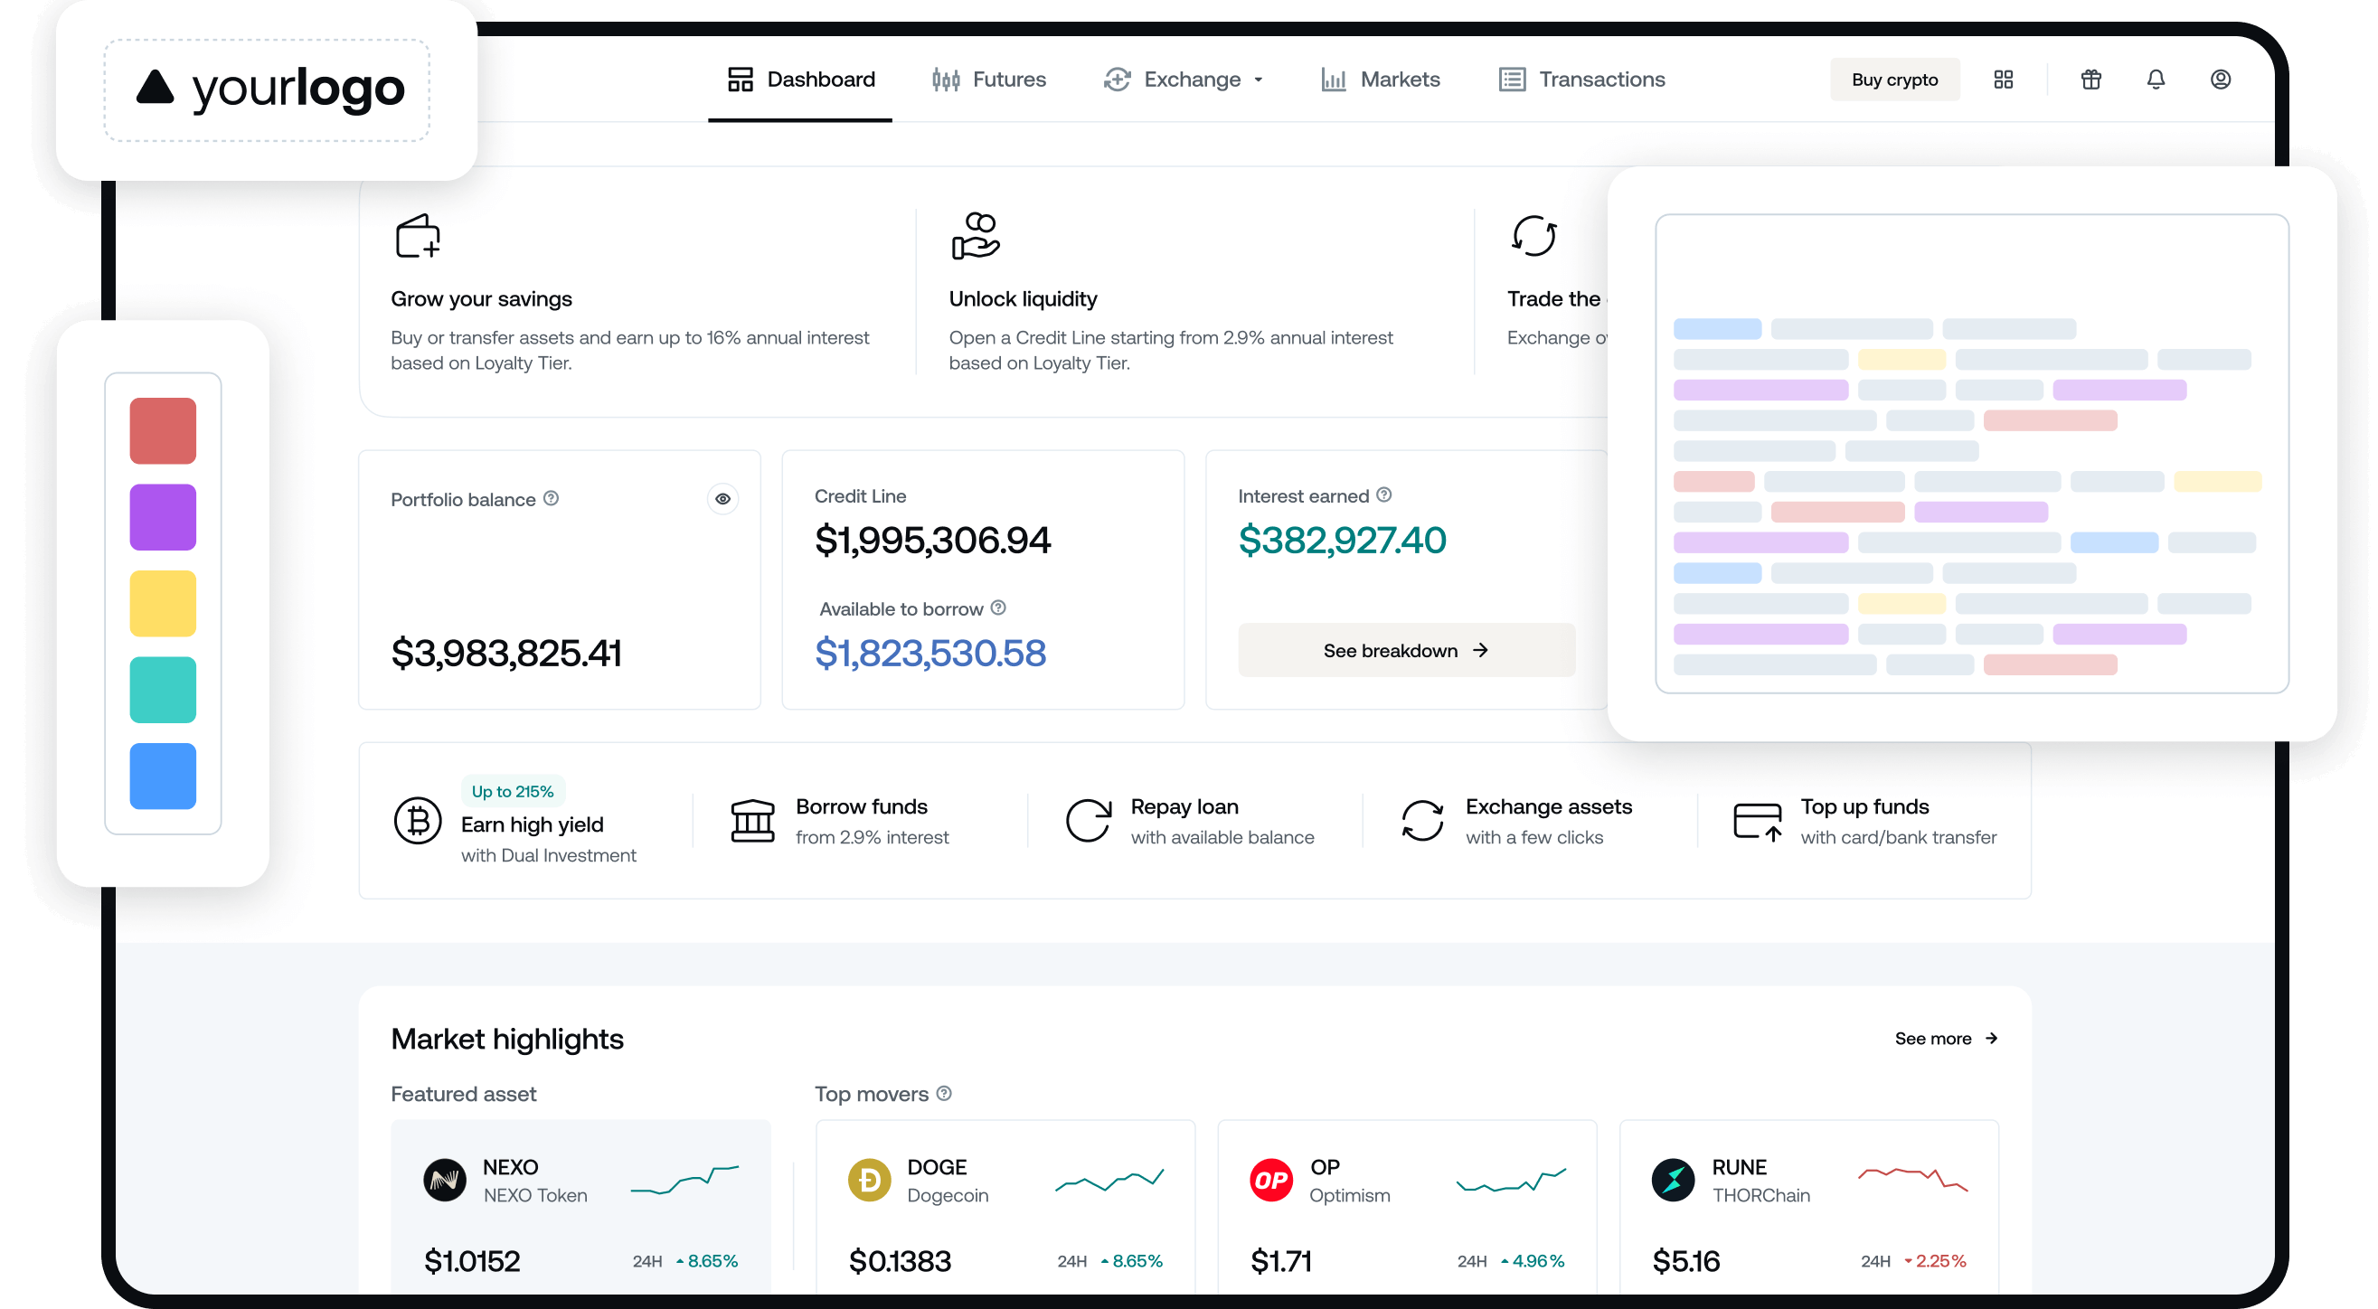
Task: Select the red color swatch
Action: pos(163,430)
